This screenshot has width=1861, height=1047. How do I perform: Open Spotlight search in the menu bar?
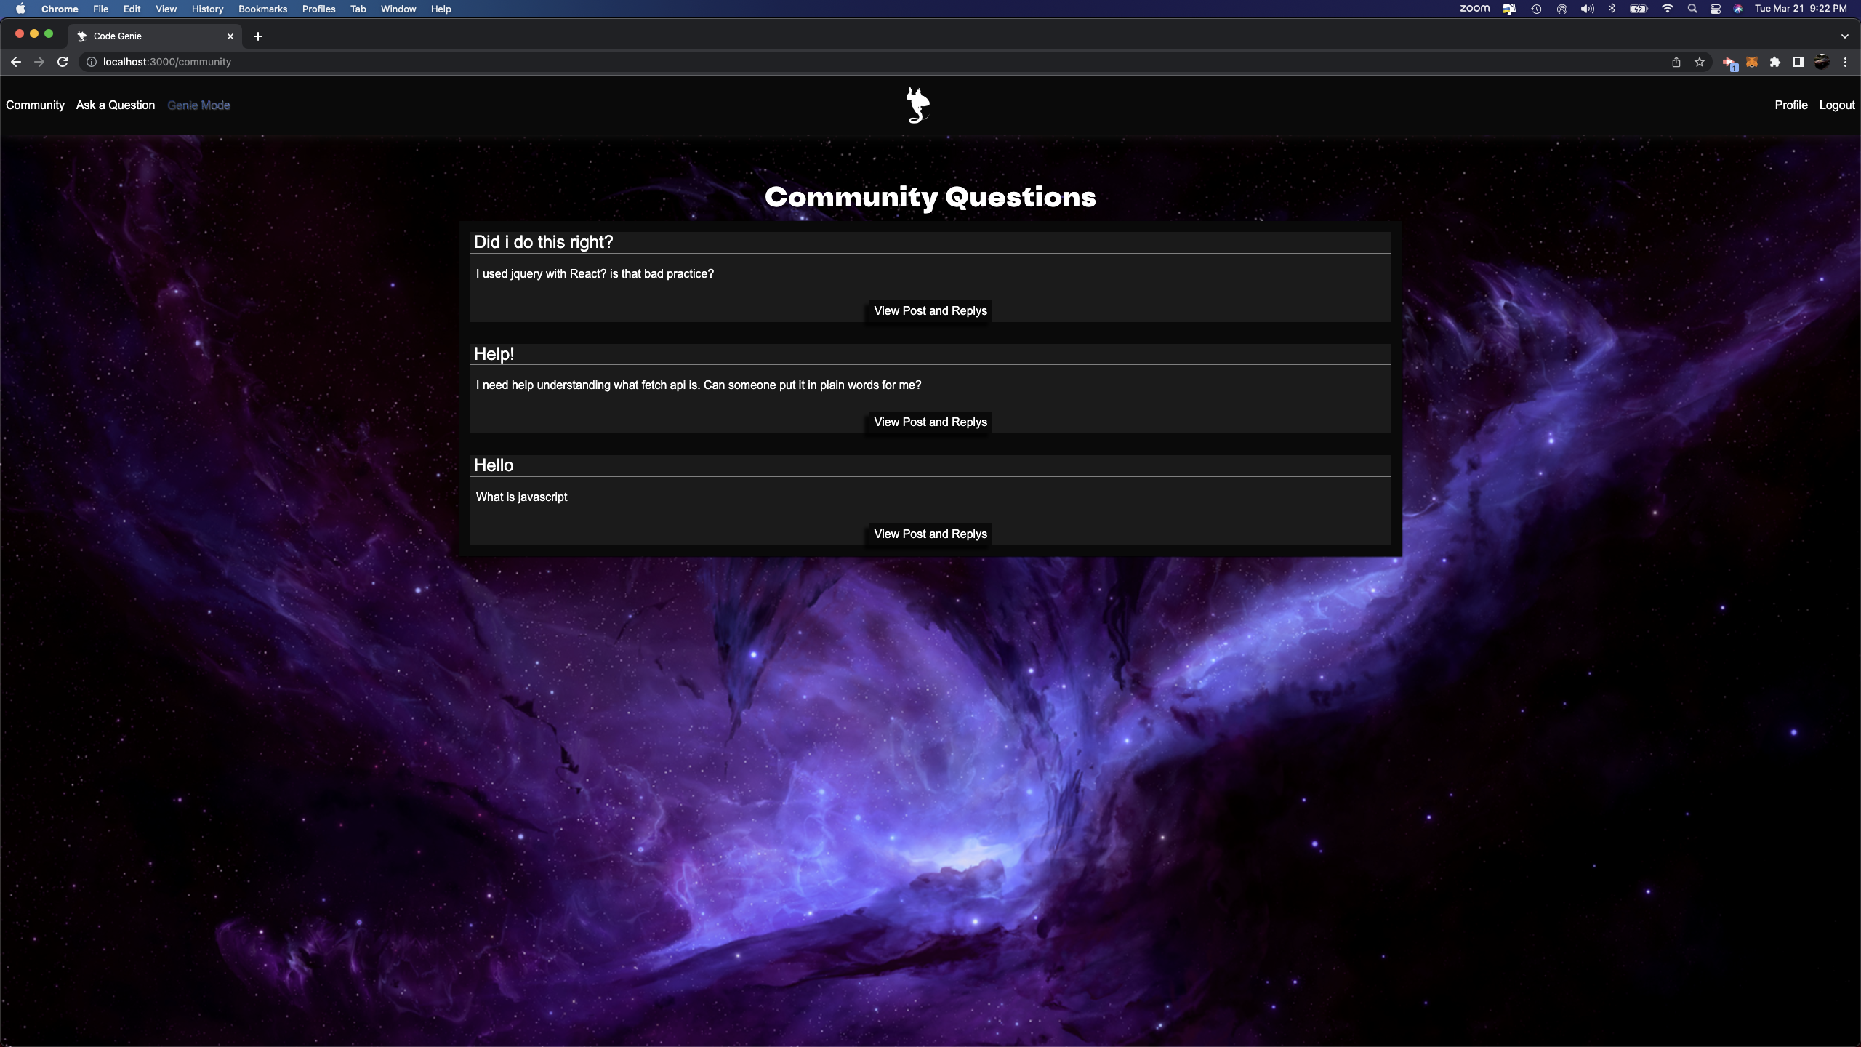[1692, 9]
